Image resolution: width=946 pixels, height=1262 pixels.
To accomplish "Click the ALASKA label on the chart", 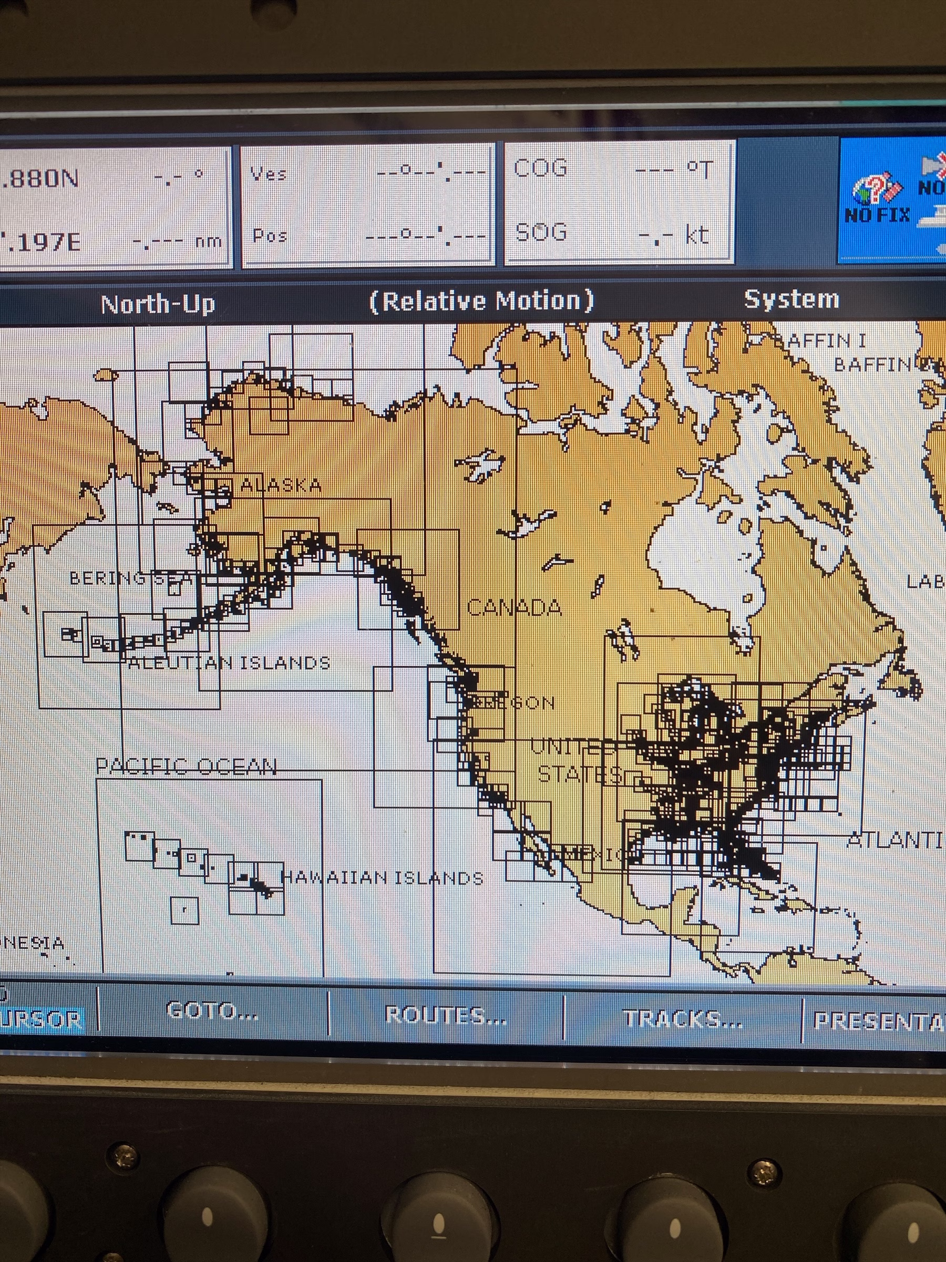I will pyautogui.click(x=281, y=485).
